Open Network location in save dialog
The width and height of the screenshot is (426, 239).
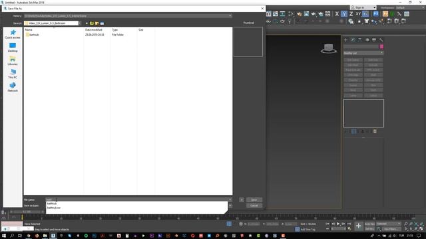tap(13, 87)
